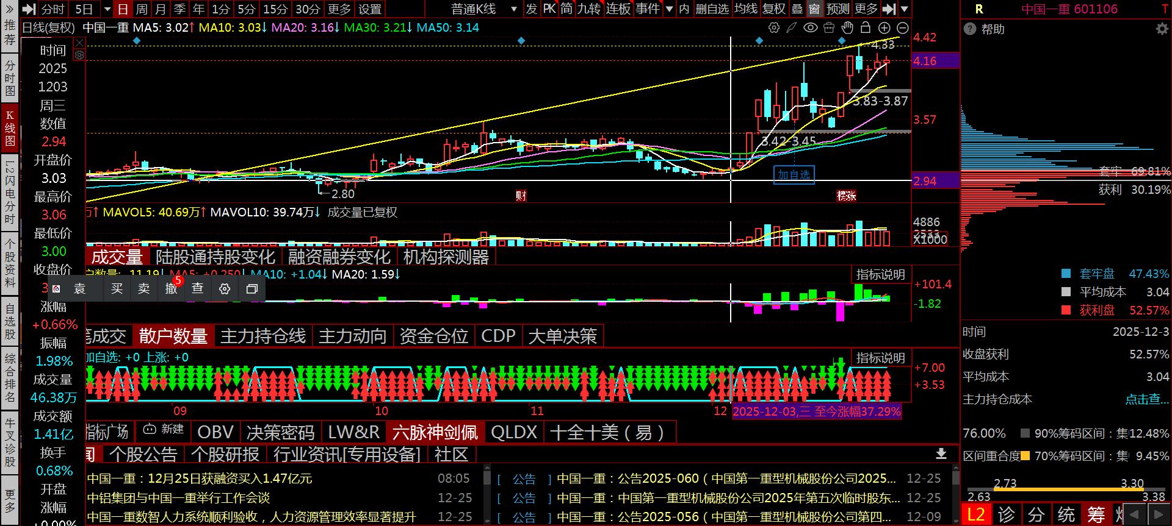The height and width of the screenshot is (526, 1172).
Task: Expand the left panel double-chevron icon
Action: pyautogui.click(x=10, y=9)
